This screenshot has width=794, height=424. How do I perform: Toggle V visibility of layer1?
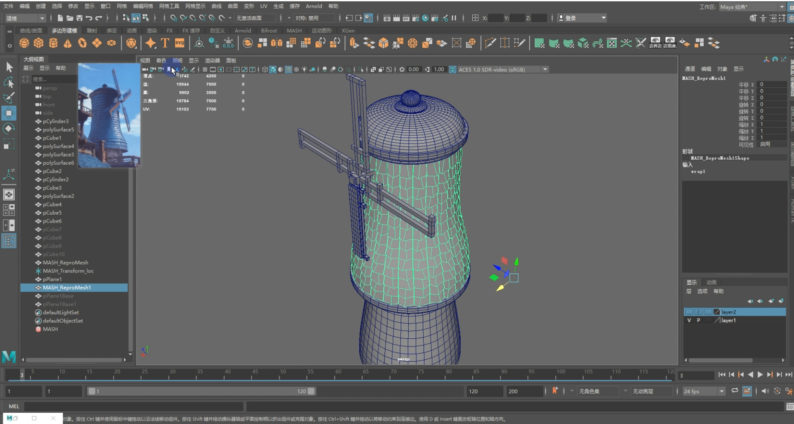(689, 320)
